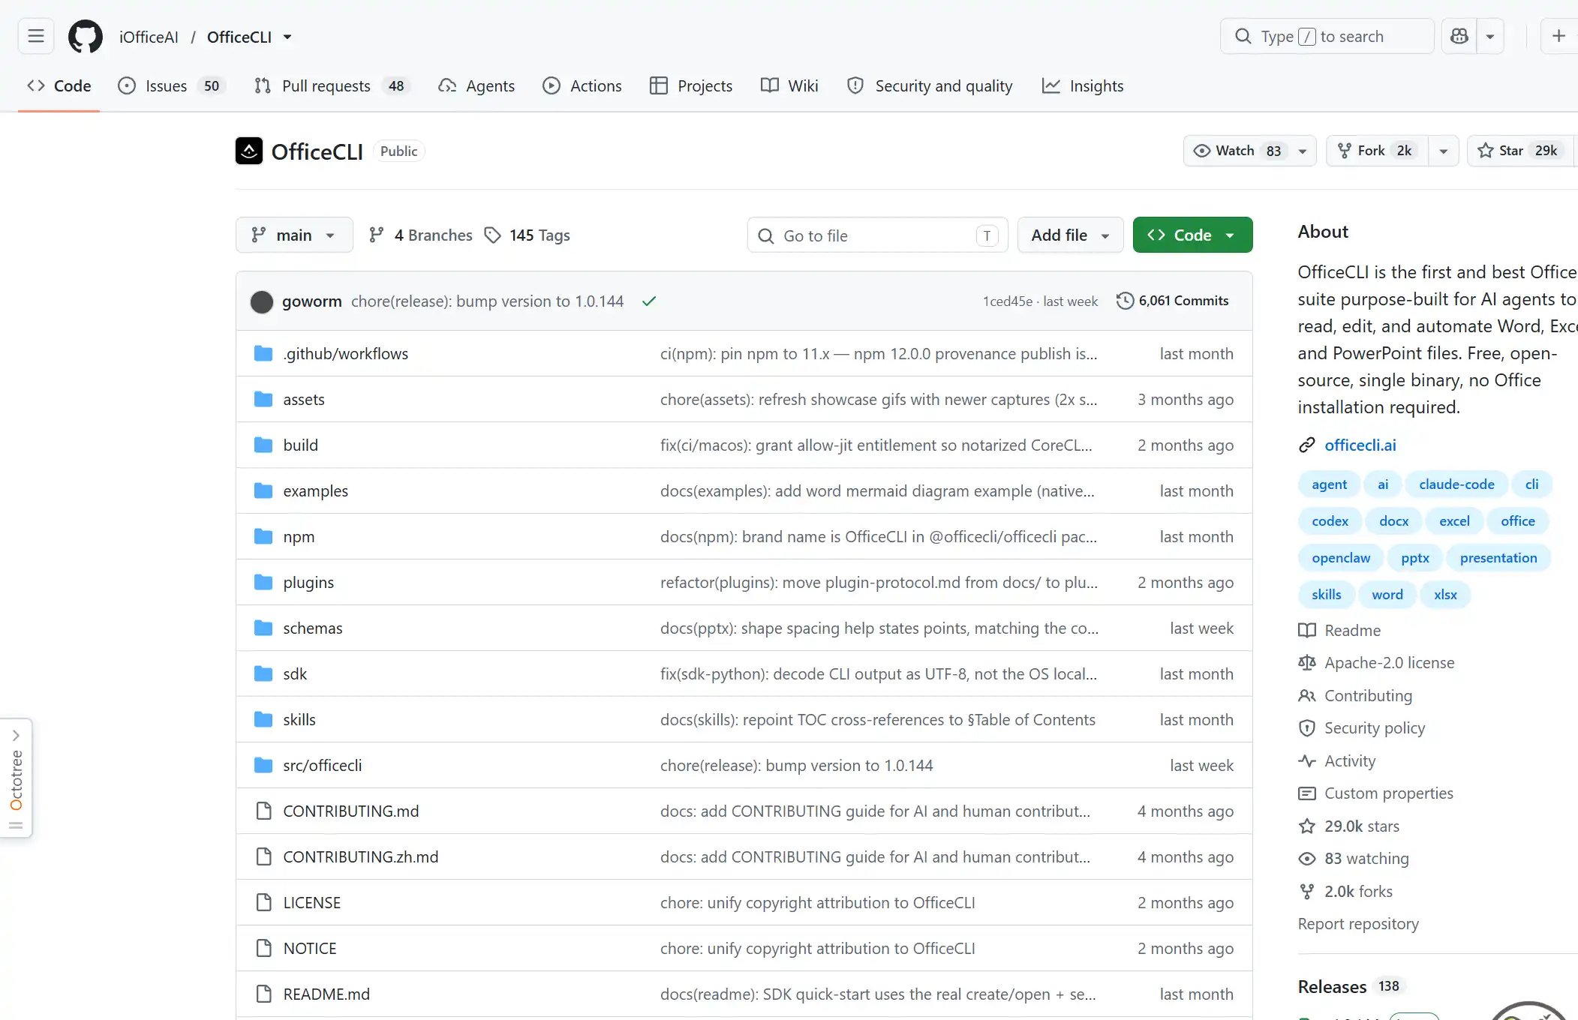Click the eye icon beside 83 watching
The image size is (1578, 1020).
tap(1307, 859)
